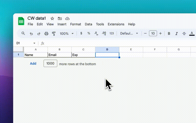Viewport: 196px width, 123px height.
Task: Select column B header
Action: pos(60,49)
